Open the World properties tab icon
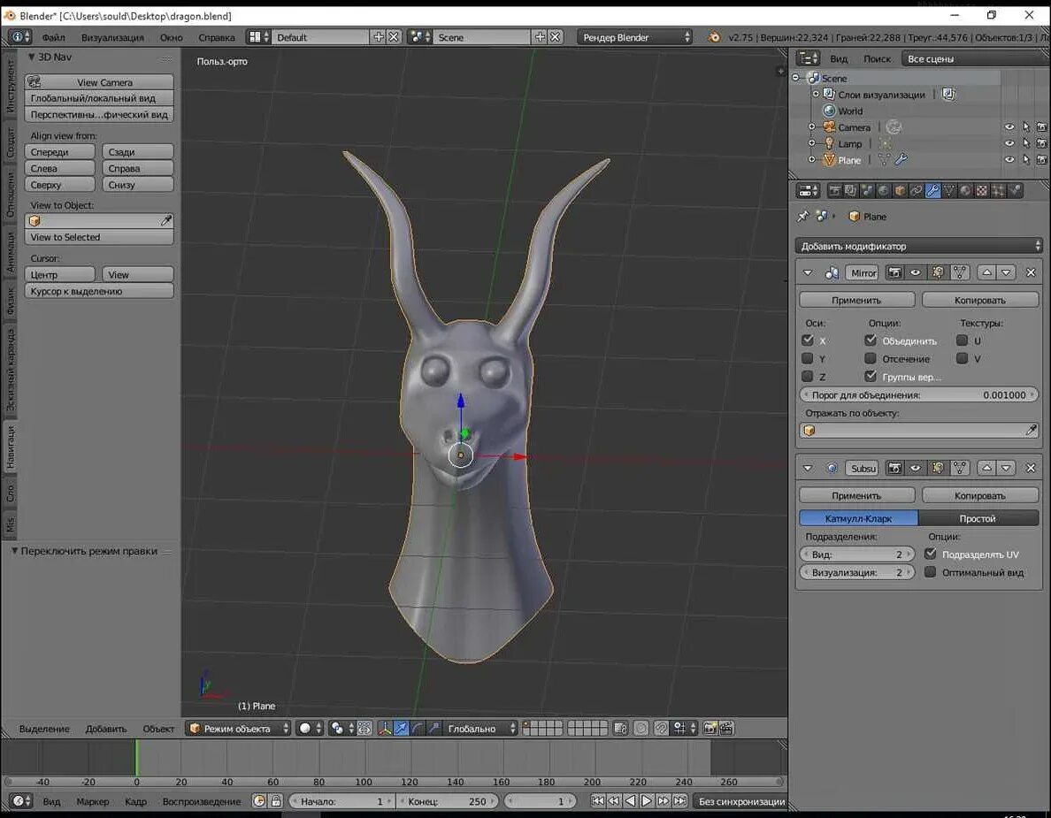 pyautogui.click(x=884, y=191)
